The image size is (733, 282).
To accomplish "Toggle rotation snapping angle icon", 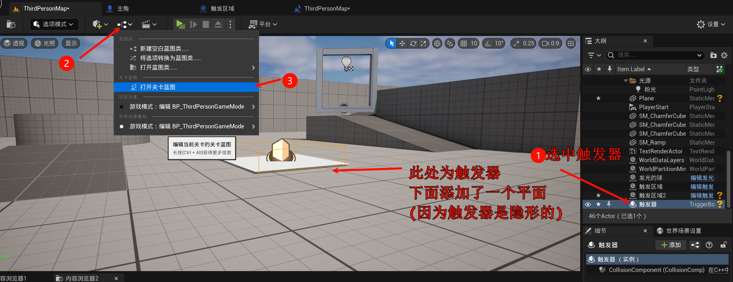I will point(488,44).
